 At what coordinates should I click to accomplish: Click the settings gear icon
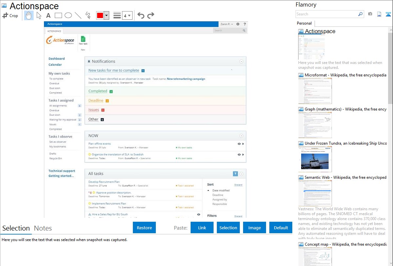tap(238, 24)
